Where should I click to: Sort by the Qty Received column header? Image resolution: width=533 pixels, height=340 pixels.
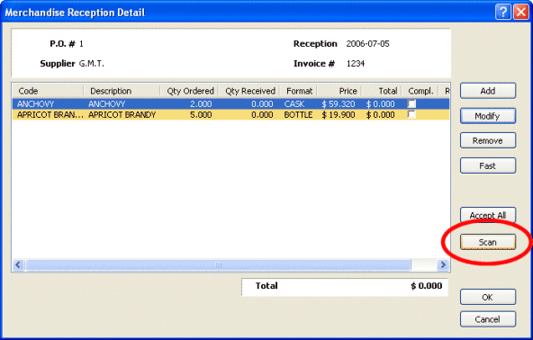(x=248, y=91)
